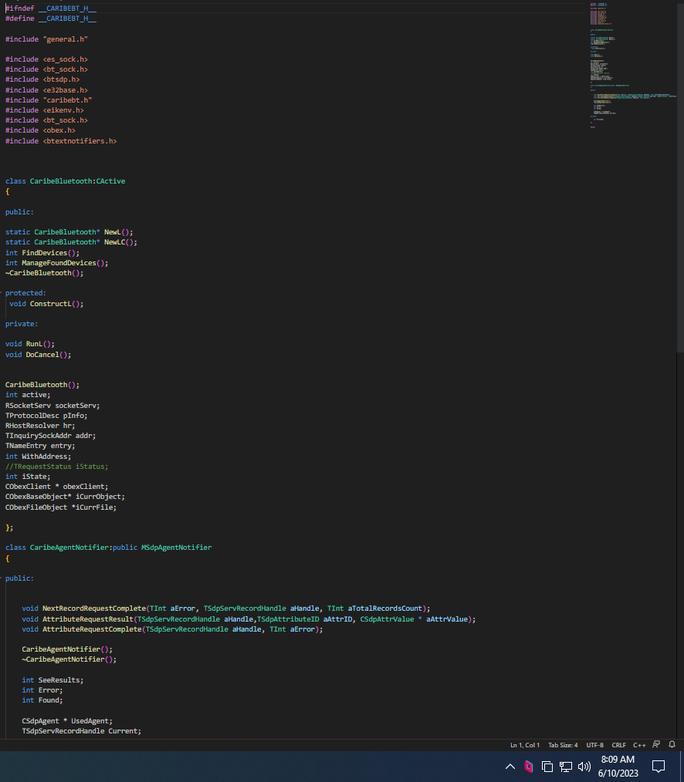684x782 pixels.
Task: Change indentation via Tab Size: 4
Action: pos(563,745)
